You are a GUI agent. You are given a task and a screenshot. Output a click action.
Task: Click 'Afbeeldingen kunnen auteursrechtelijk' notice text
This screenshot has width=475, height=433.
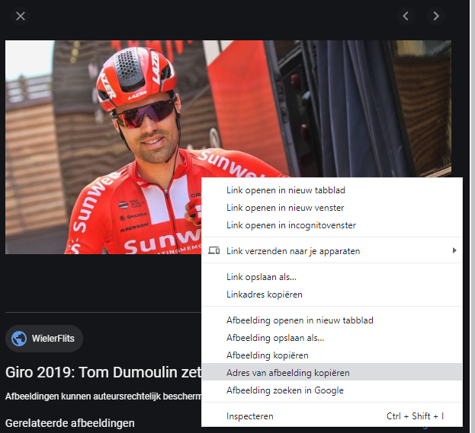point(103,396)
